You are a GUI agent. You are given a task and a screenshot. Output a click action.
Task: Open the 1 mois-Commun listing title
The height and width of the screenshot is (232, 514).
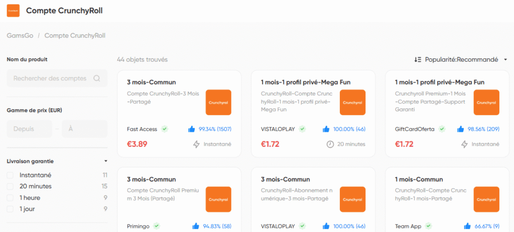point(419,179)
